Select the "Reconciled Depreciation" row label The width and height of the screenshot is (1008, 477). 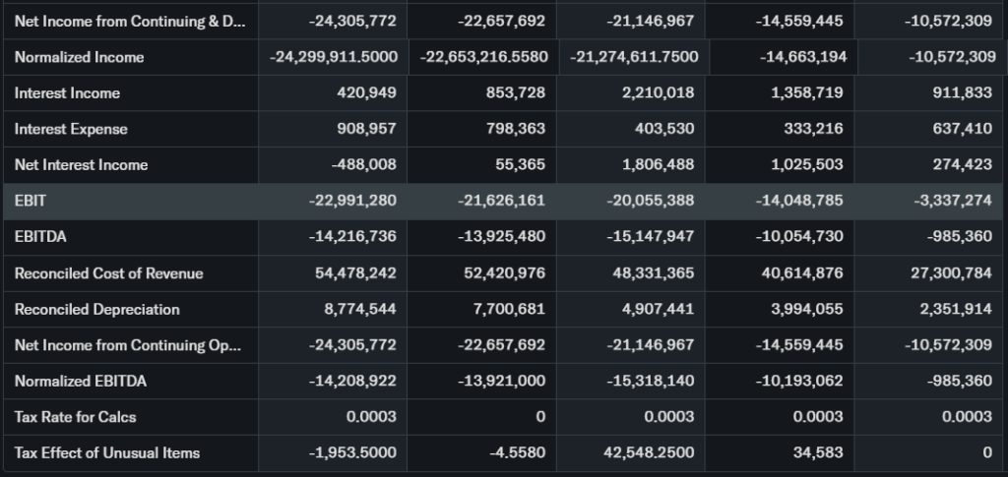(x=96, y=310)
